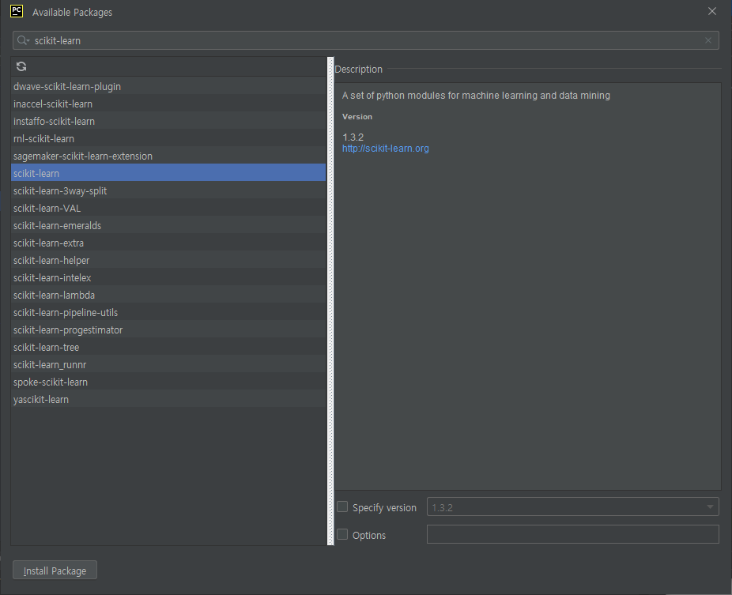Select instaffo-scikit-learn package
This screenshot has height=595, width=732.
click(168, 122)
